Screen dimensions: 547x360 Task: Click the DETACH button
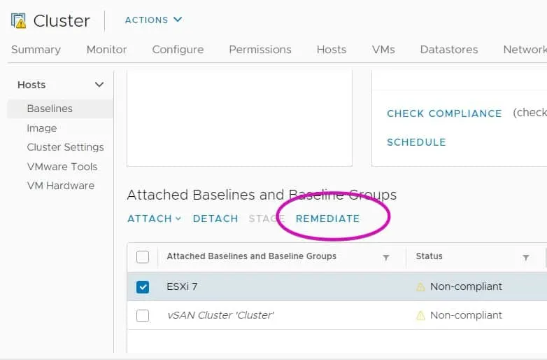point(215,219)
